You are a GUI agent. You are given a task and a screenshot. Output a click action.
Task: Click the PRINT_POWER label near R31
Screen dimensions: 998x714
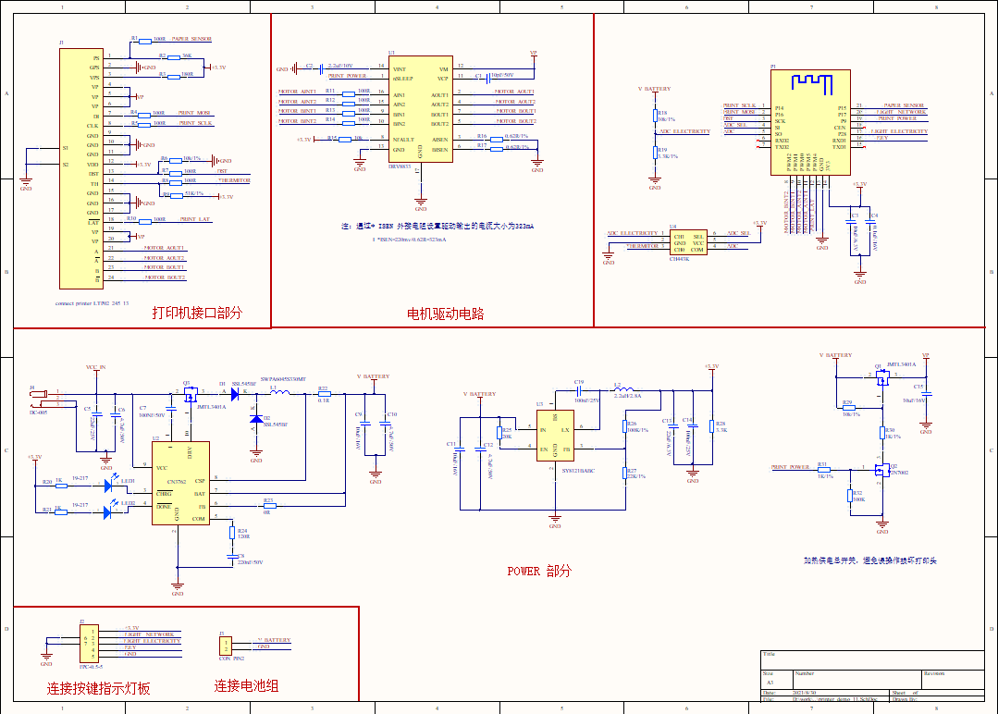click(791, 467)
